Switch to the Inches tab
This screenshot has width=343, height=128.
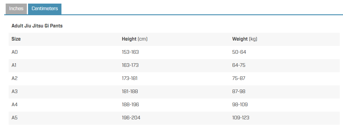pos(16,9)
